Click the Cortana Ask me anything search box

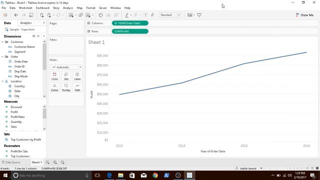(50, 175)
